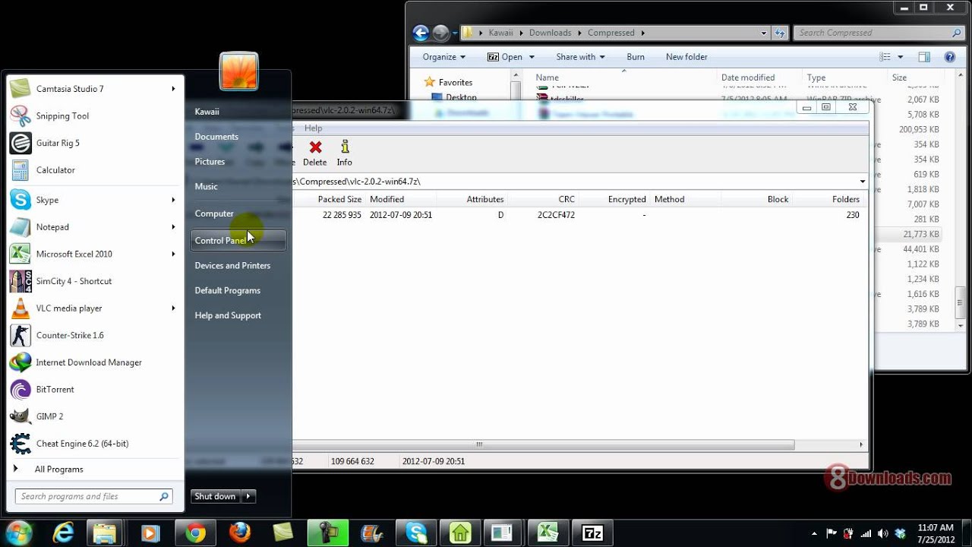Open Google Chrome from the taskbar

click(x=195, y=533)
